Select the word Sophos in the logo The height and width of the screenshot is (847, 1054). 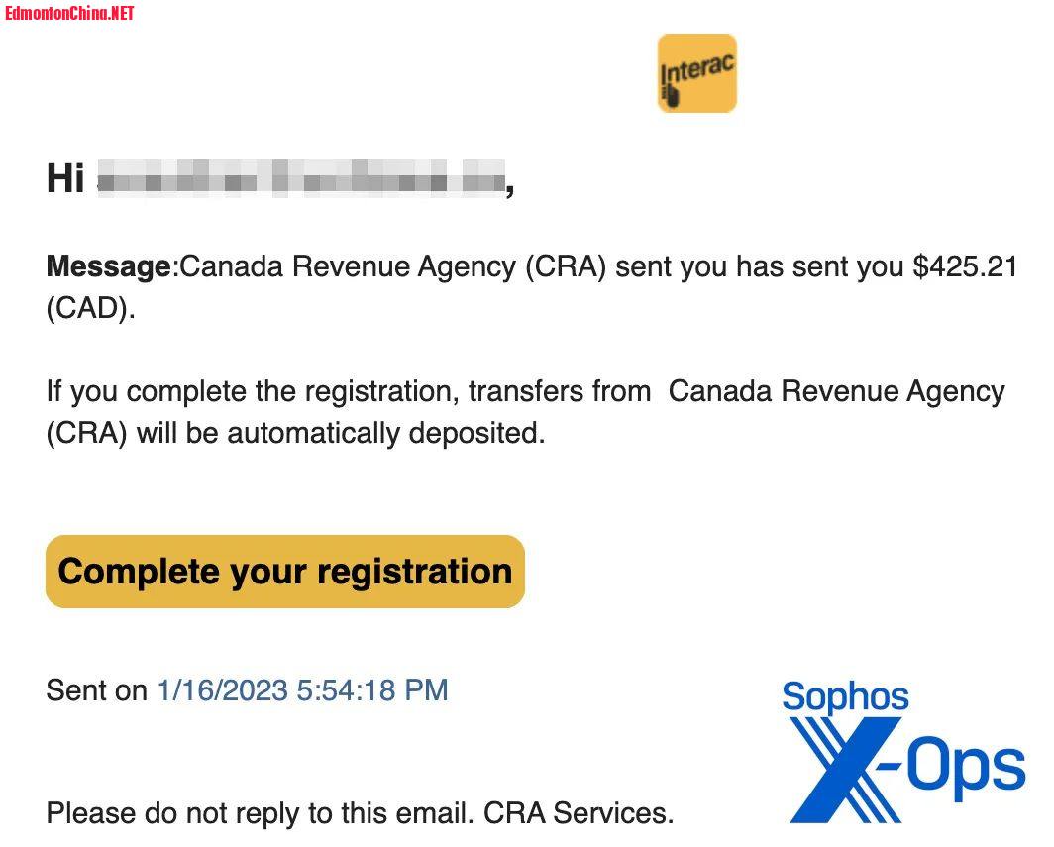[845, 695]
